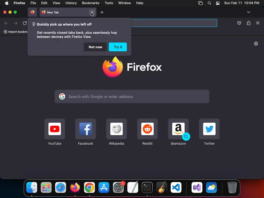Image resolution: width=264 pixels, height=198 pixels.
Task: Reload the current page
Action: 25,23
